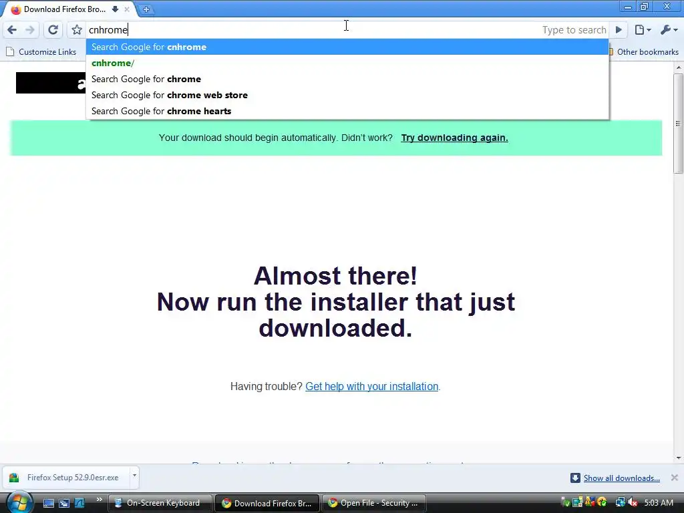Open the Customize Links bookmark
Image resolution: width=684 pixels, height=513 pixels.
point(41,52)
